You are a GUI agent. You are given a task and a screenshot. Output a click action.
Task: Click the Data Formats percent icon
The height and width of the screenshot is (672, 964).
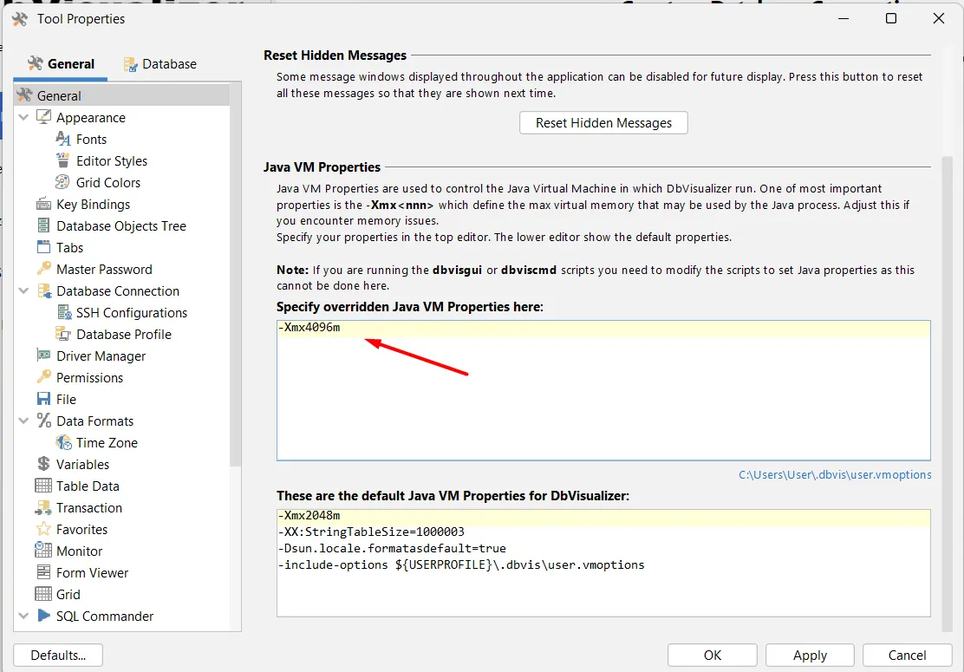pos(43,421)
